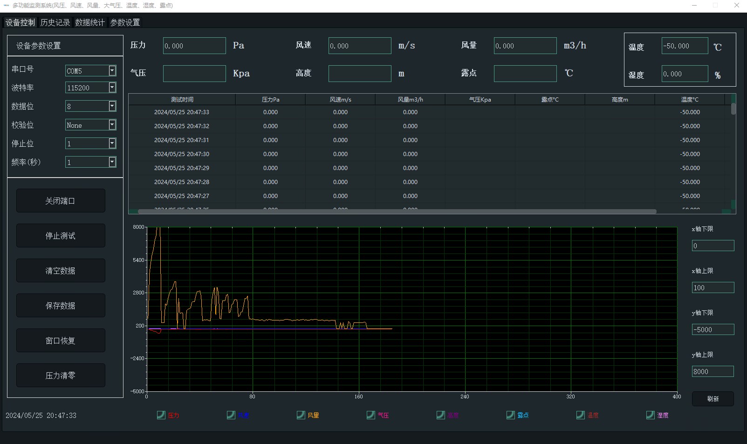Viewport: 747px width, 444px height.
Task: Open the 校验位 None dropdown
Action: pyautogui.click(x=112, y=125)
